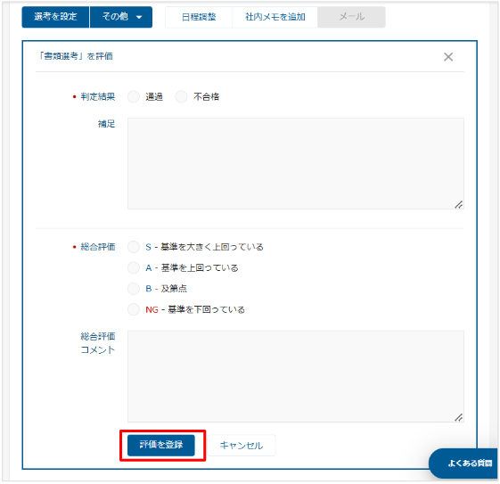Viewport: 500px width, 484px height.
Task: Click resize handle of 総合評価コメント box
Action: (x=458, y=417)
